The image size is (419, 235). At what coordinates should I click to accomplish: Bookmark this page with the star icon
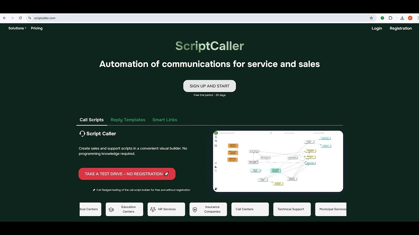371,18
